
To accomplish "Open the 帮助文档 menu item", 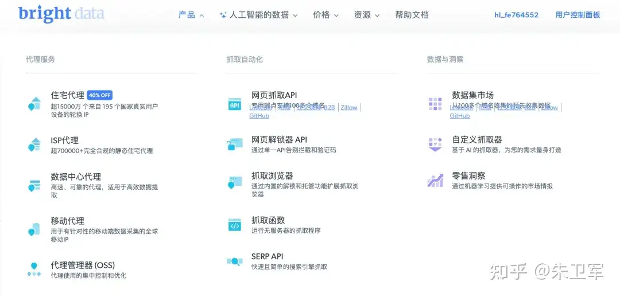I will click(412, 15).
